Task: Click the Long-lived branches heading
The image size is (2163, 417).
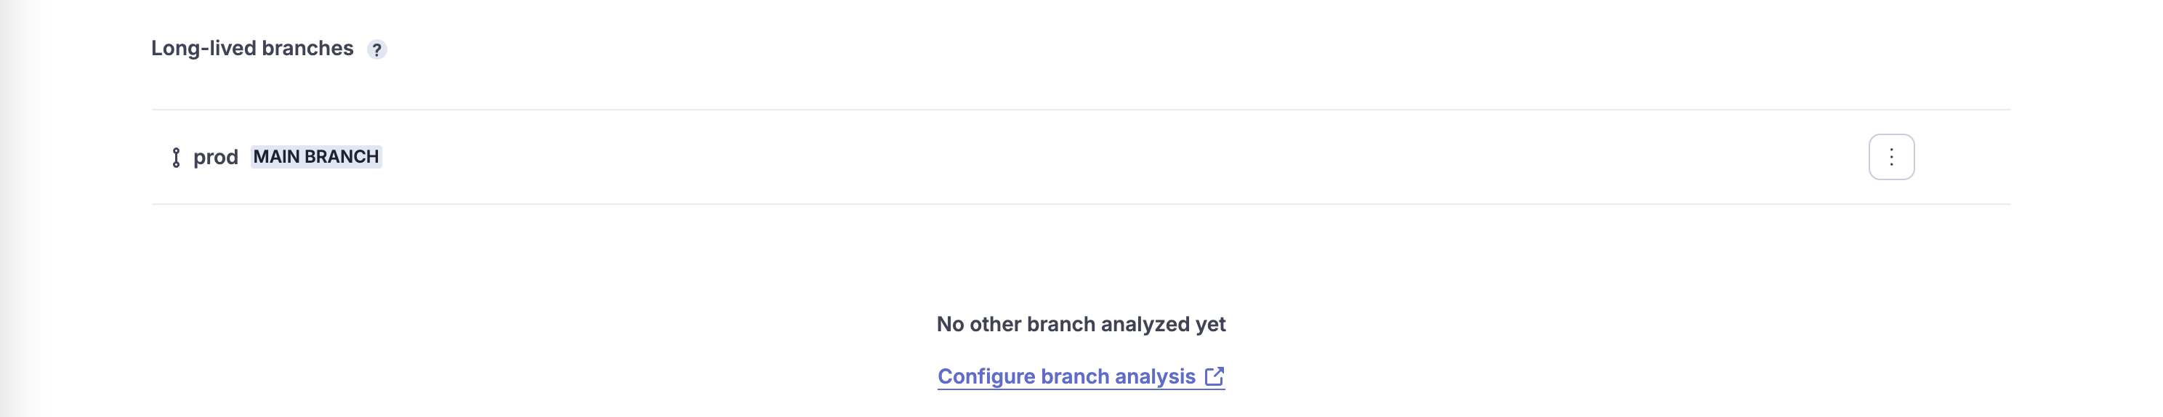Action: 252,49
